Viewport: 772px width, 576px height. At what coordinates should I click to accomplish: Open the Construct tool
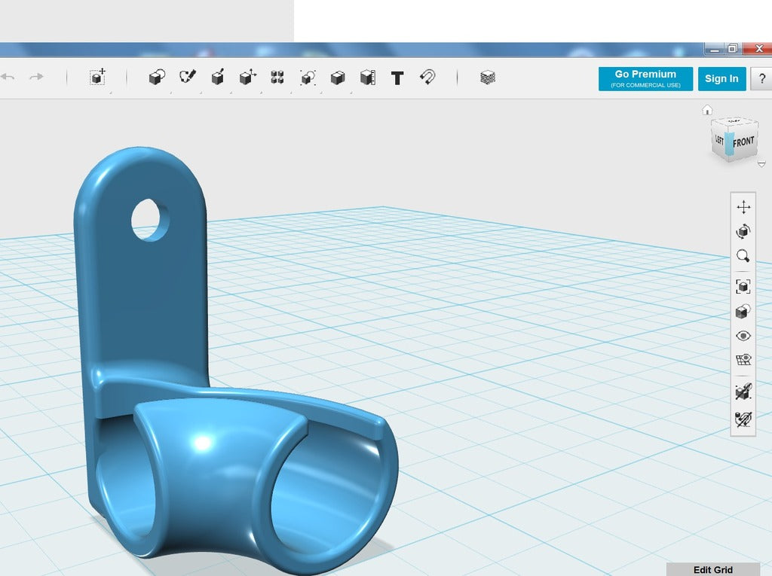coord(217,78)
